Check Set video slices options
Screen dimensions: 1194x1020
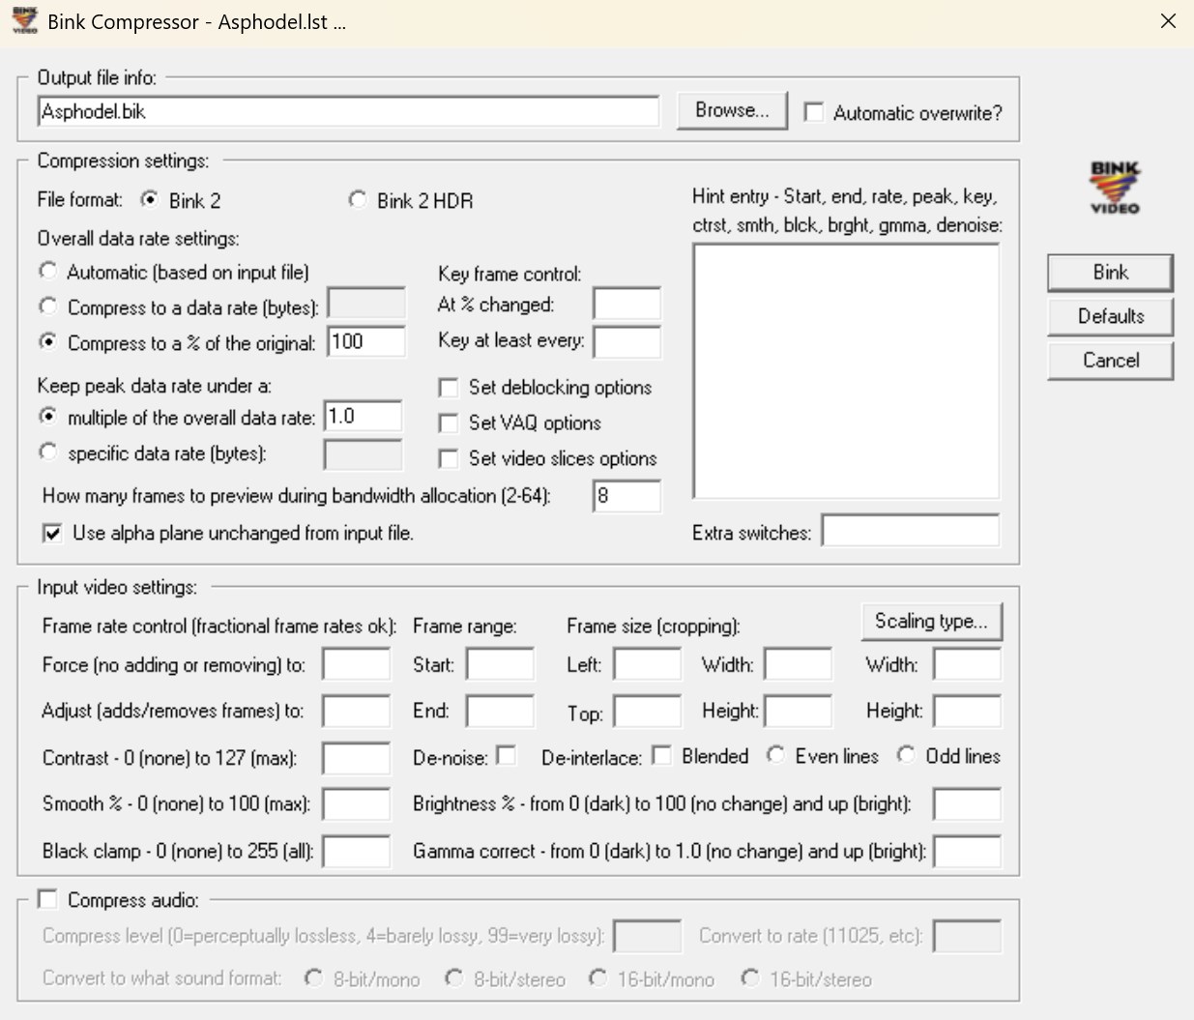449,458
